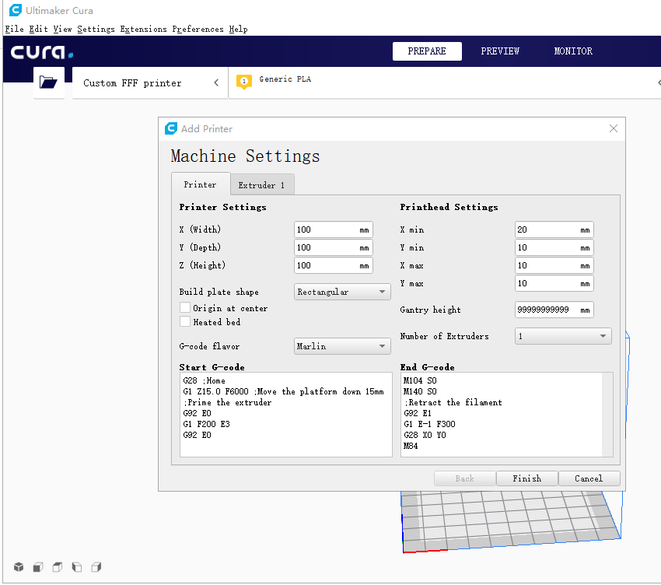The height and width of the screenshot is (585, 661).
Task: Click inside the End G-code text area
Action: 502,415
